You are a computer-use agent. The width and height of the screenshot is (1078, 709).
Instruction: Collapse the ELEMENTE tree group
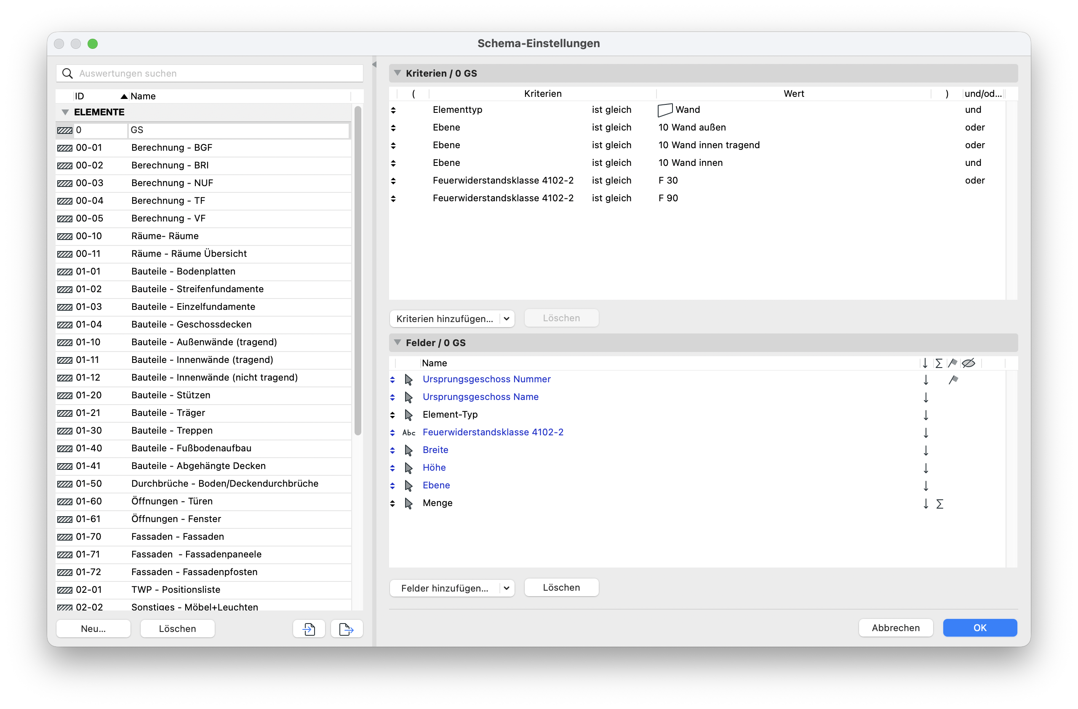pyautogui.click(x=65, y=112)
